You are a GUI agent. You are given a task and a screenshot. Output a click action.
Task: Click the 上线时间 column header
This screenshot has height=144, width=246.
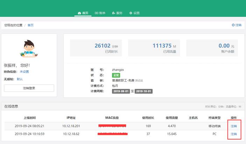(29, 118)
